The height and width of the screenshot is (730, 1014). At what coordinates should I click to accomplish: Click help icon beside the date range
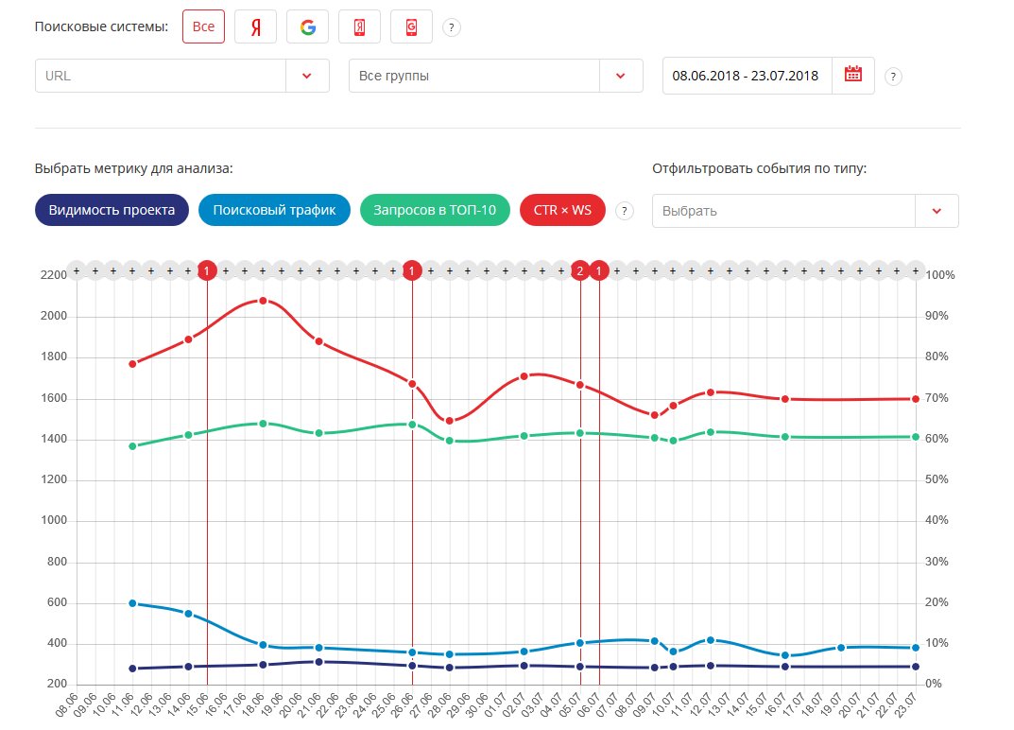click(x=894, y=77)
